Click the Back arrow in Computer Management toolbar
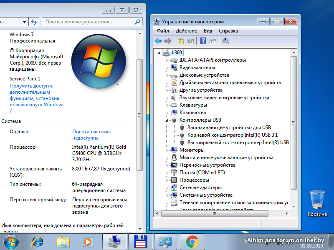Image resolution: width=334 pixels, height=250 pixels. click(158, 41)
